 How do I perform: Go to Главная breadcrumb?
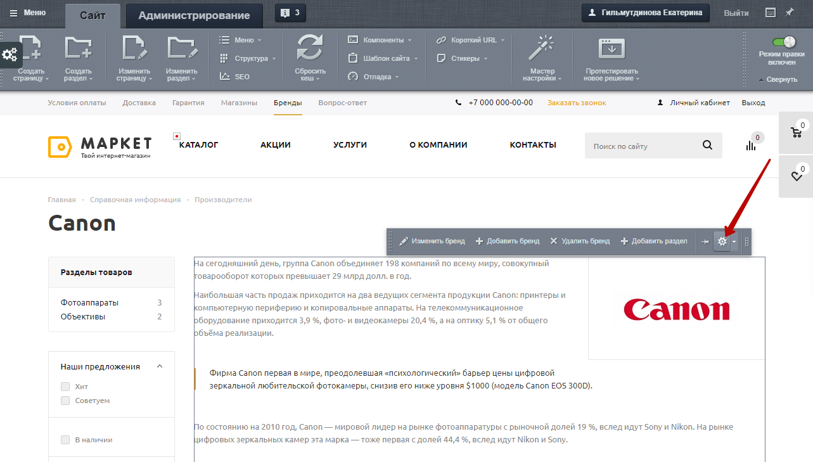coord(62,200)
